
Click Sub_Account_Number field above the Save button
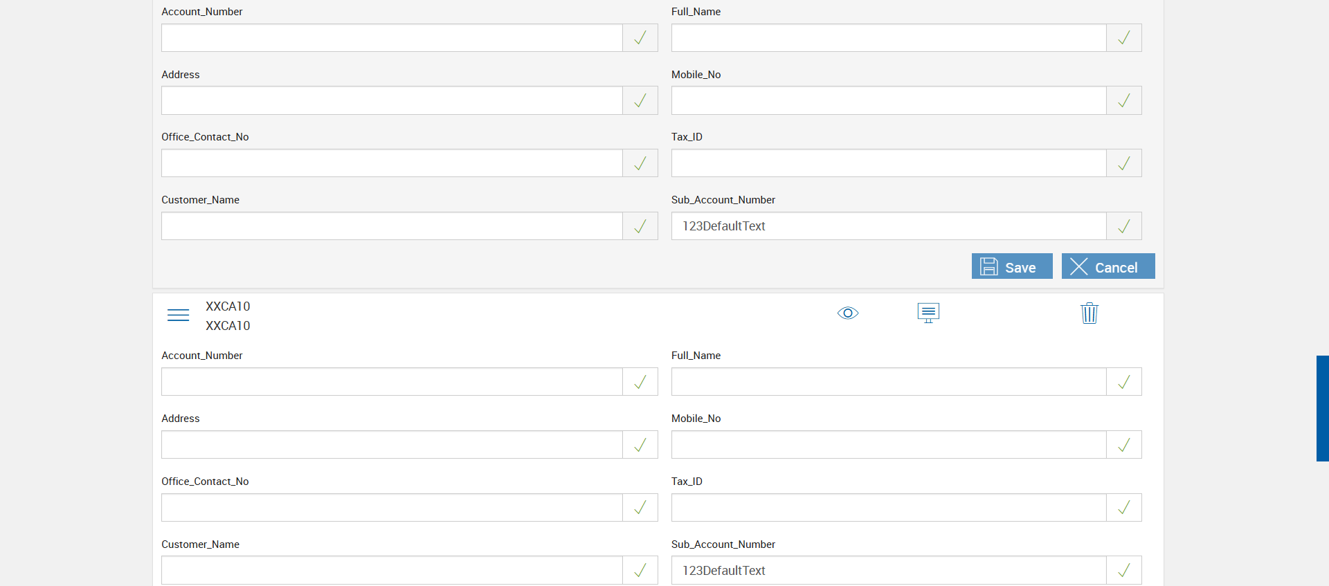coord(889,226)
